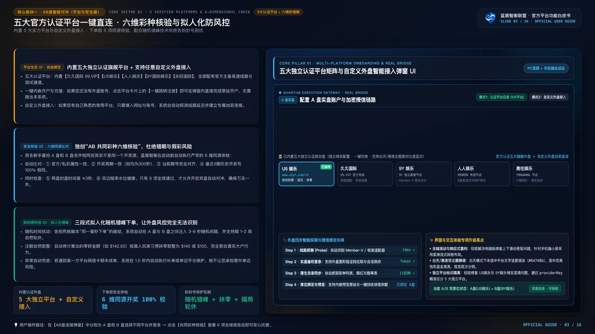595x334 pixels.
Task: Click the Step 3 原生目录同步 row
Action: [x=350, y=273]
